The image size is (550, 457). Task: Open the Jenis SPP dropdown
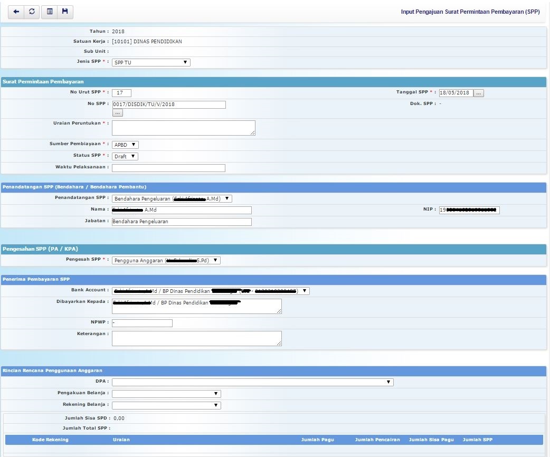151,62
